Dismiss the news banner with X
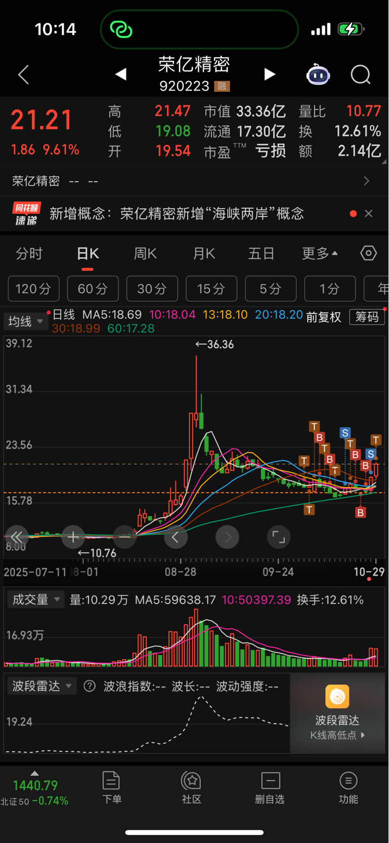 click(369, 214)
